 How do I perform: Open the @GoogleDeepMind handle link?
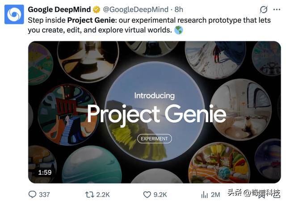(135, 9)
